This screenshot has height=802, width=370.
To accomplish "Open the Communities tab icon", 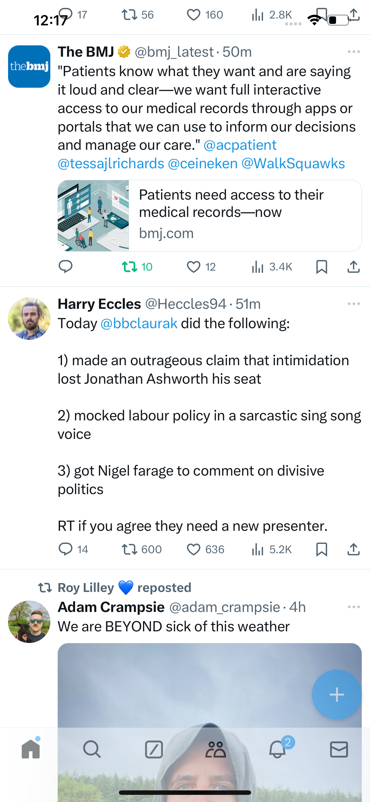I will click(x=215, y=749).
